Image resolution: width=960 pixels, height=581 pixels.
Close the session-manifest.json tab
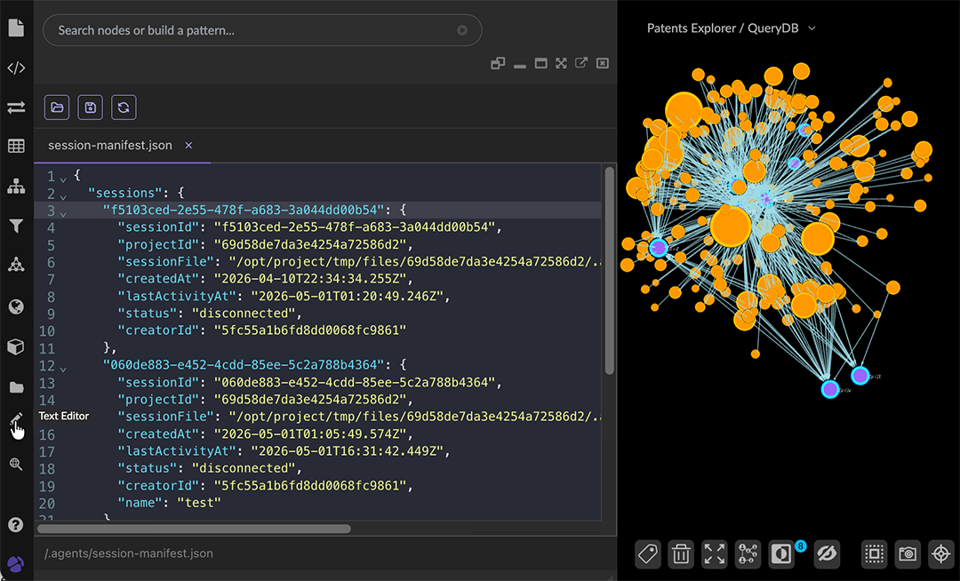coord(188,146)
